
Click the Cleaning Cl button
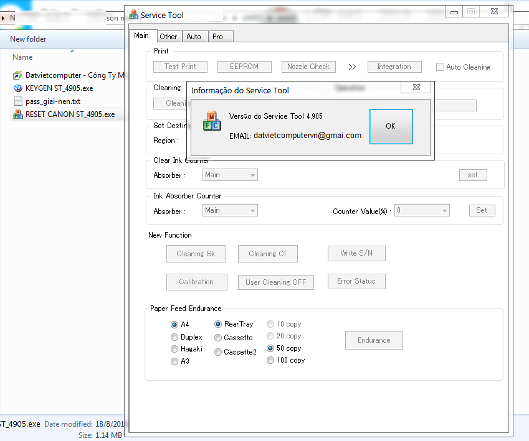268,254
